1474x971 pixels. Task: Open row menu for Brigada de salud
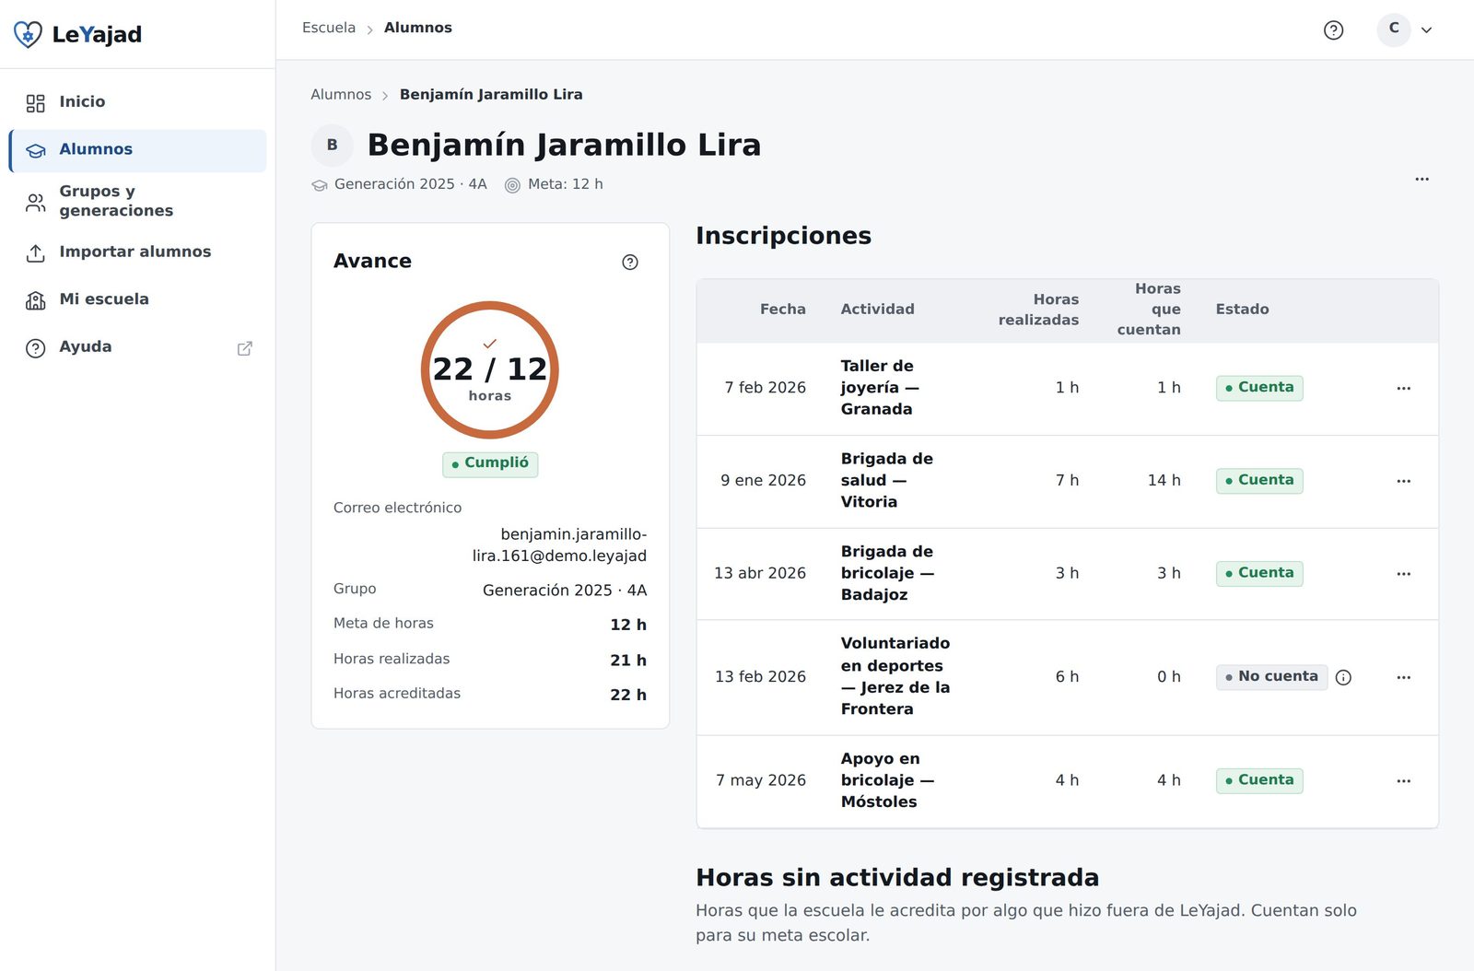coord(1404,481)
